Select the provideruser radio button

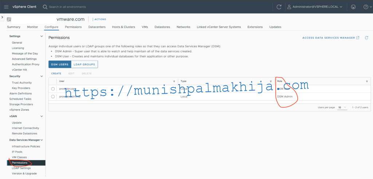[x=53, y=89]
